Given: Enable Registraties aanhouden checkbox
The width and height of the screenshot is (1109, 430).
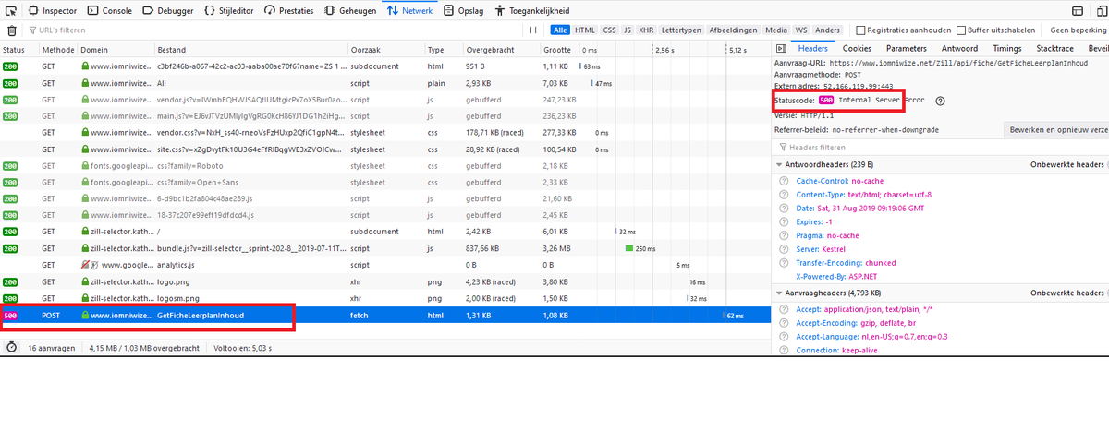Looking at the screenshot, I should tap(860, 30).
